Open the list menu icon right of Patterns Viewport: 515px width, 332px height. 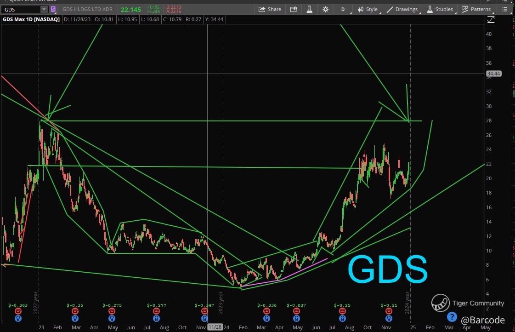505,9
